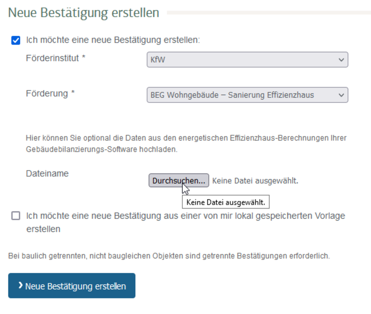Click the arrow icon inside the blue button
This screenshot has width=371, height=314.
point(20,285)
